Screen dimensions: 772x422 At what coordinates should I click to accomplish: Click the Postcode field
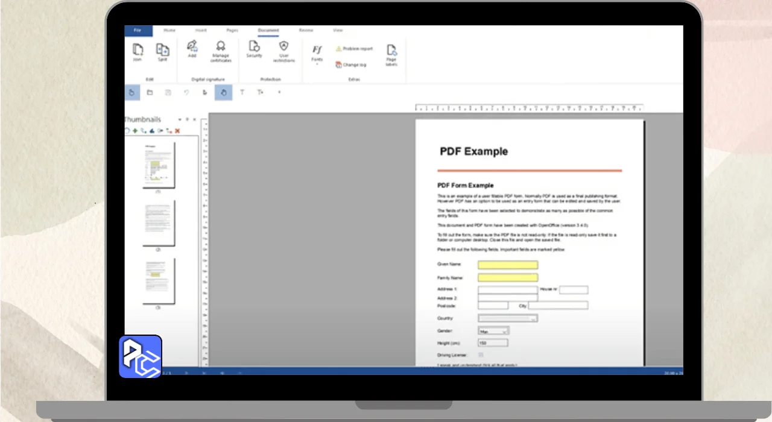point(493,306)
